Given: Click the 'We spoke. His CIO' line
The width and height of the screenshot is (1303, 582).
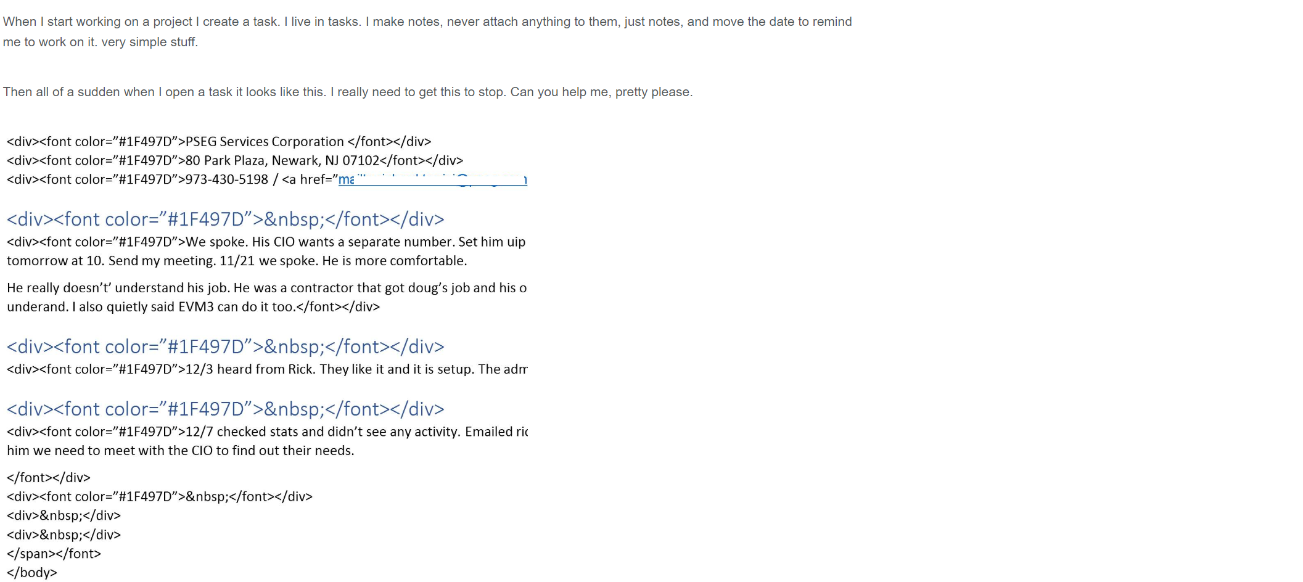Looking at the screenshot, I should coord(266,242).
